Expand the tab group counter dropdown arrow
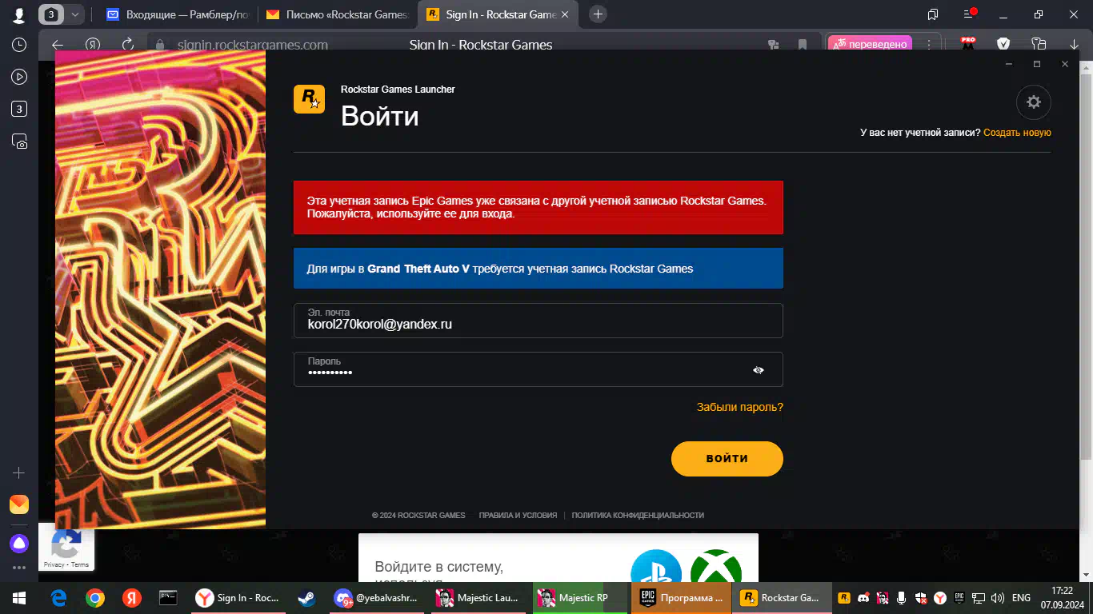Image resolution: width=1093 pixels, height=614 pixels. pos(74,14)
